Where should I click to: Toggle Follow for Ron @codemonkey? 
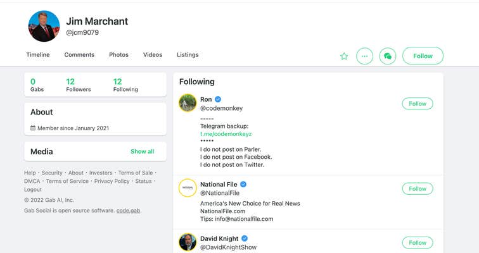coord(418,104)
